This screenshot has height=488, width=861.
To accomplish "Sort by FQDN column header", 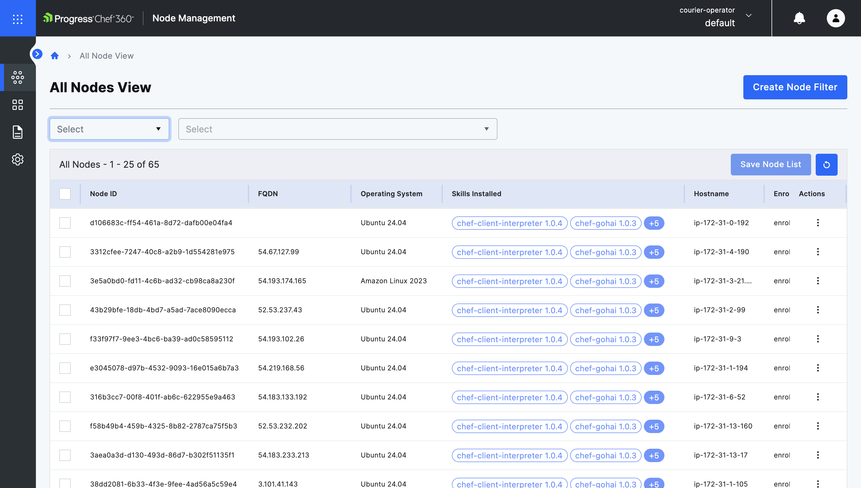I will tap(268, 194).
